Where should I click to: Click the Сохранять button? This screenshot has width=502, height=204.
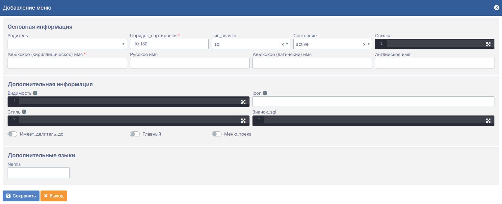(21, 196)
